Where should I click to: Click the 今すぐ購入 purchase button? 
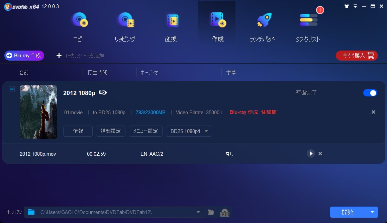coord(357,56)
